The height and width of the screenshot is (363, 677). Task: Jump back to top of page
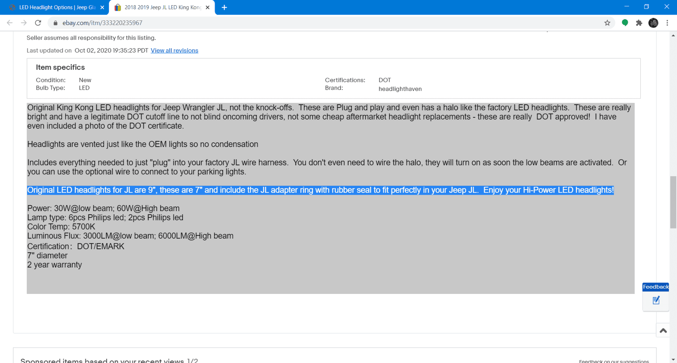[x=663, y=331]
